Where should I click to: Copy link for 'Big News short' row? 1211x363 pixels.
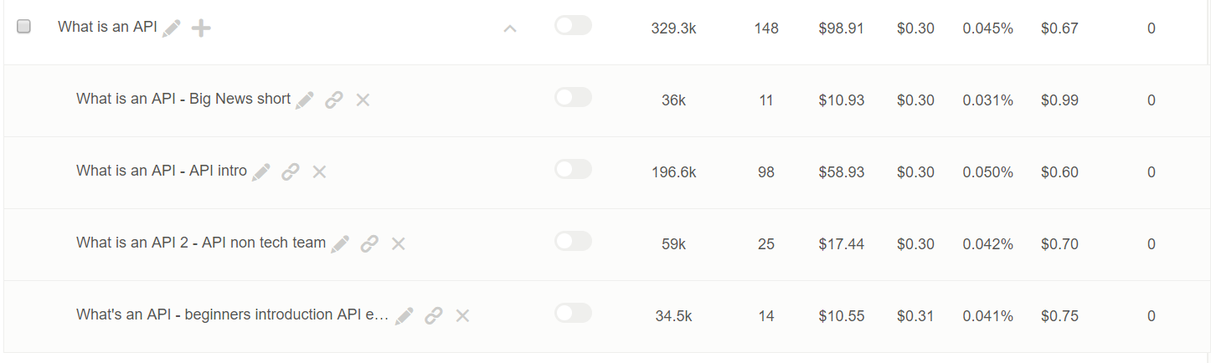pos(334,100)
